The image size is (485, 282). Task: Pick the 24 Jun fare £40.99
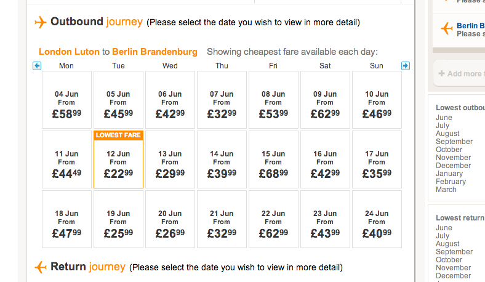tap(377, 223)
